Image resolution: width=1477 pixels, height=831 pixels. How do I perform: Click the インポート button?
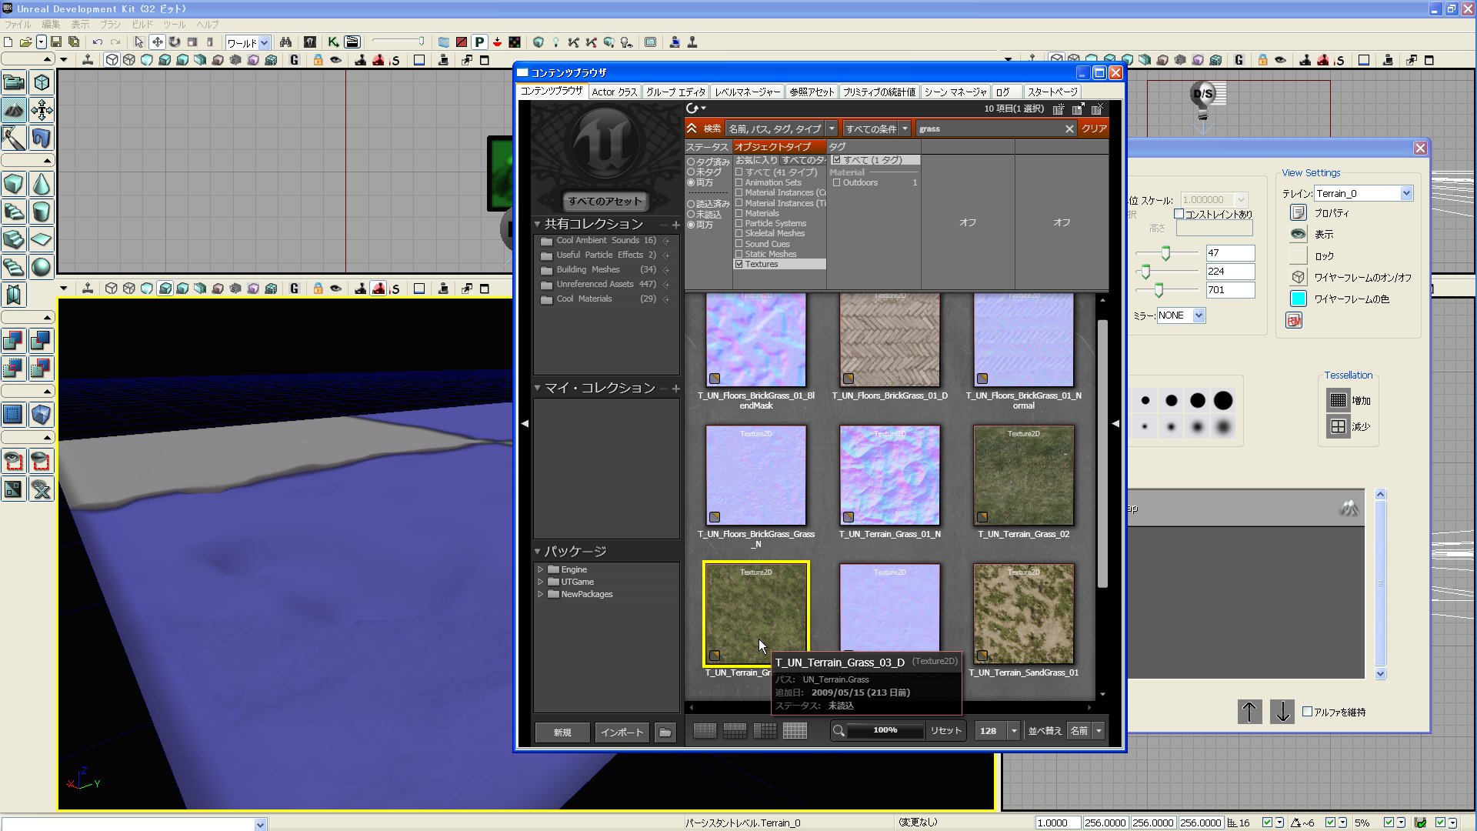tap(622, 732)
